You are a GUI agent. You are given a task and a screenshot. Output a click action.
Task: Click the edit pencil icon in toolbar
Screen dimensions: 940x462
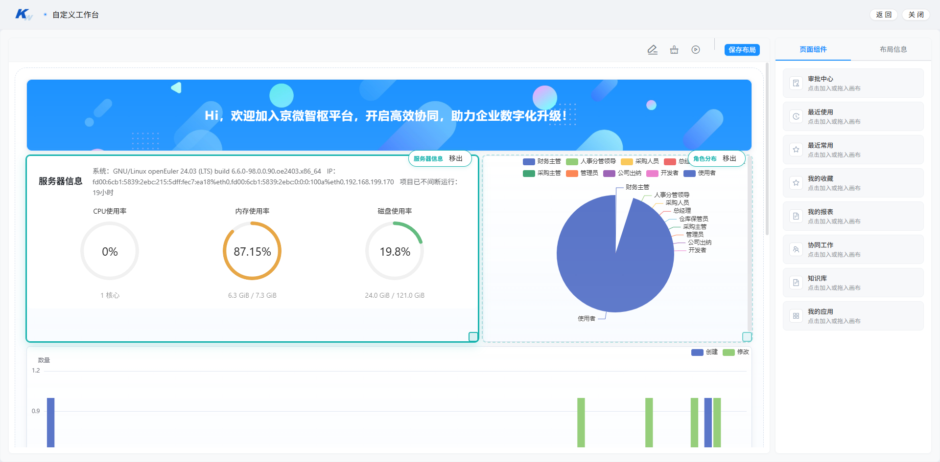(x=652, y=50)
